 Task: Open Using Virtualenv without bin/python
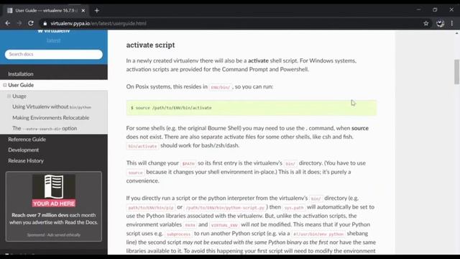pyautogui.click(x=52, y=107)
